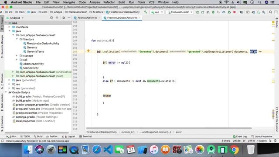Click the 4 spaces indent indicator
Viewport: 279px width, 157px height.
(262, 141)
